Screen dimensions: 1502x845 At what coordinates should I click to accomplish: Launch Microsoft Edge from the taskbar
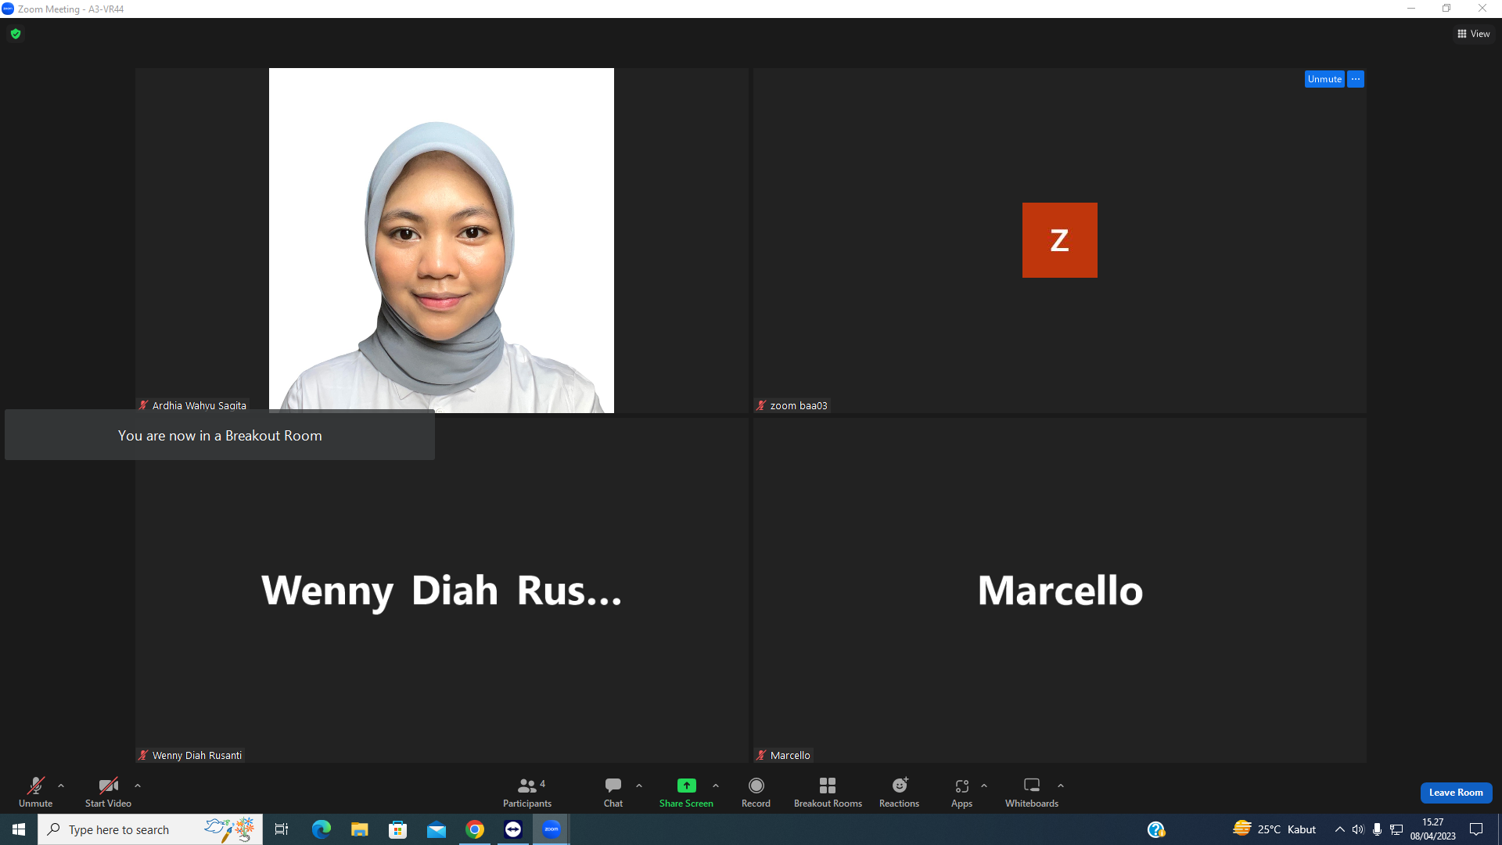click(321, 829)
